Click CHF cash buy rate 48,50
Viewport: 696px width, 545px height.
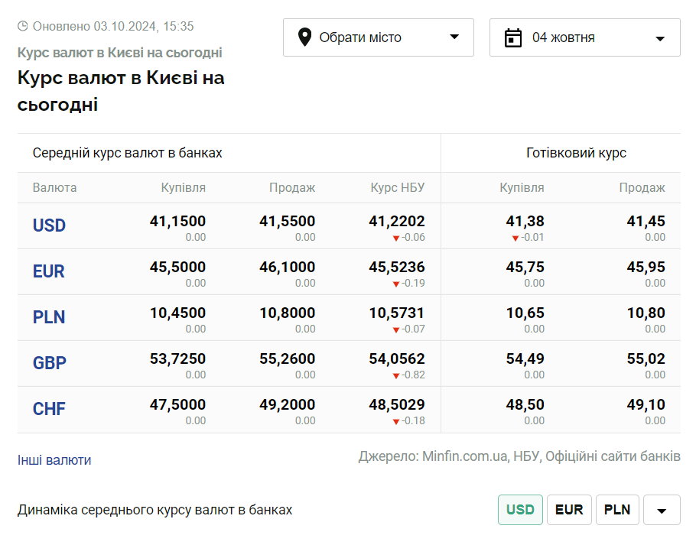(525, 404)
